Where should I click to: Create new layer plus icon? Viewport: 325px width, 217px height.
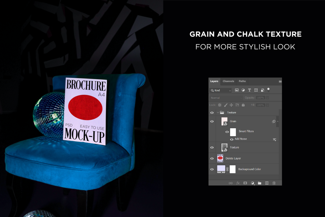point(267,183)
